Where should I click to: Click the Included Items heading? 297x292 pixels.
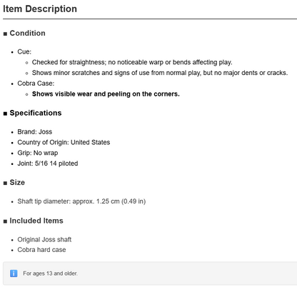coord(36,221)
